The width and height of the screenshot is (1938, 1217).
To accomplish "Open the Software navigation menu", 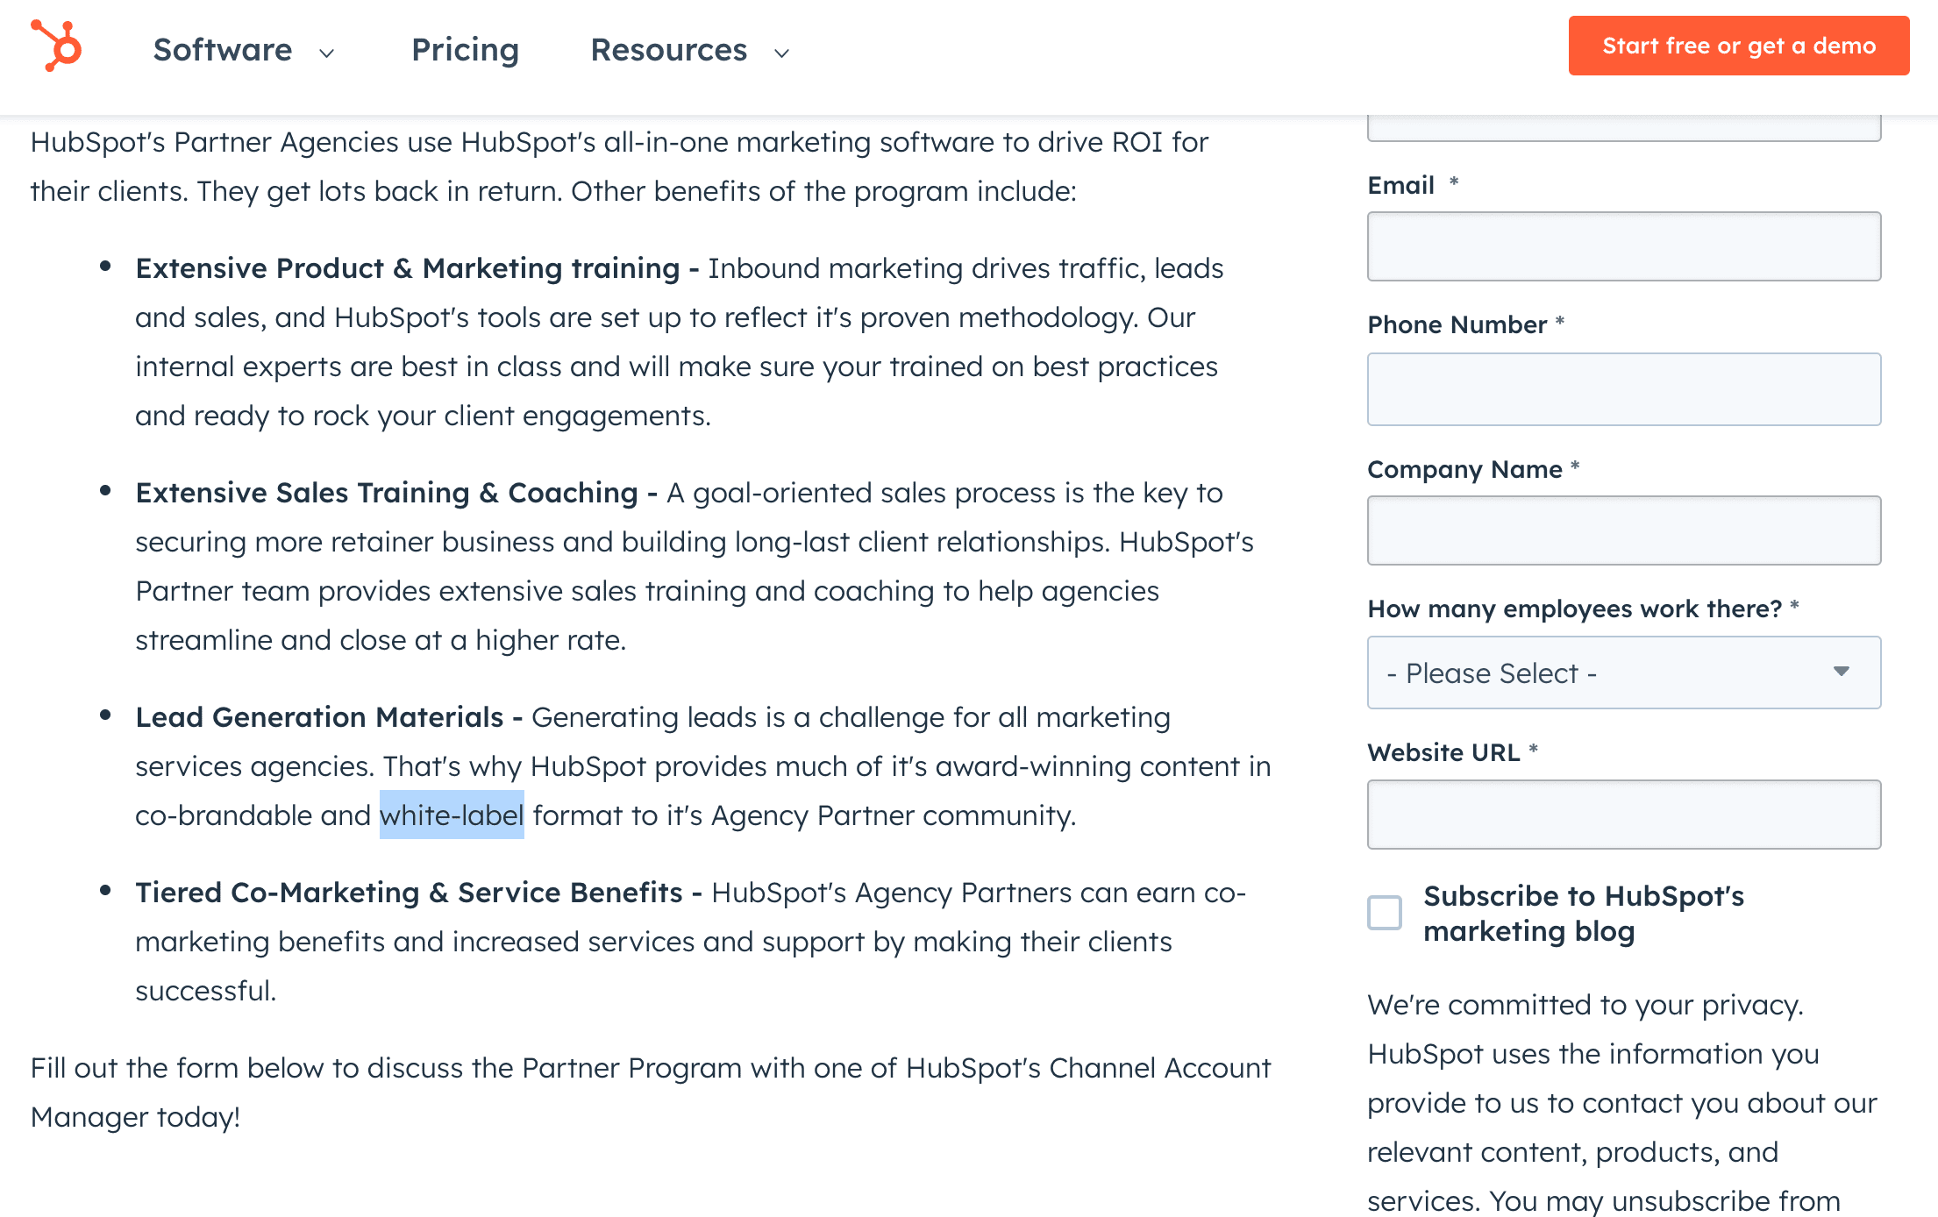I will click(x=223, y=50).
